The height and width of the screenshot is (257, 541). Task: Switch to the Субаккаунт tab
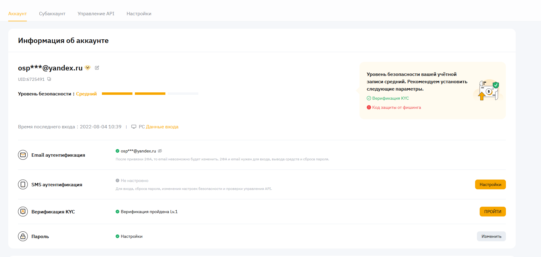[x=52, y=14]
